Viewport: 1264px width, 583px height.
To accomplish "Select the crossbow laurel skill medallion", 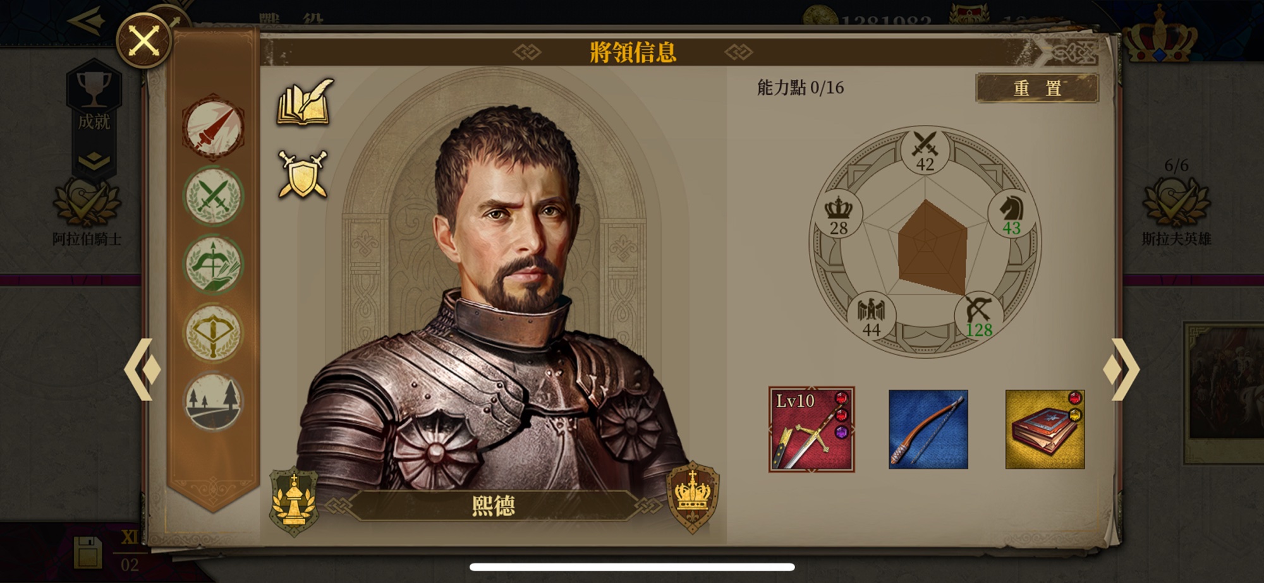I will coord(213,333).
